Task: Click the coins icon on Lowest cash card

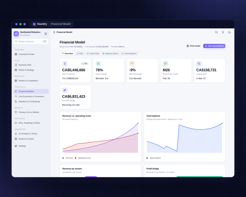Action: pyautogui.click(x=199, y=64)
